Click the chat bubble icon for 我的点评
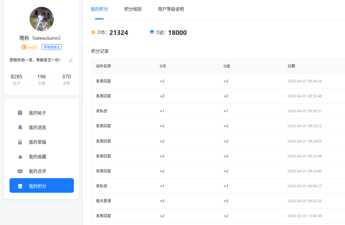 pyautogui.click(x=20, y=171)
